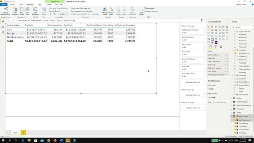Screen dimensions: 254x143
Task: Open the Data Category dropdown
Action: pyautogui.click(x=82, y=11)
